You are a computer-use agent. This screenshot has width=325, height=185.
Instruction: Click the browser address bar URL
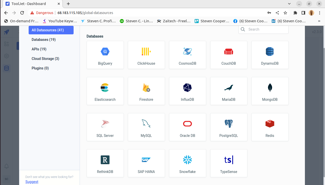tap(85, 13)
